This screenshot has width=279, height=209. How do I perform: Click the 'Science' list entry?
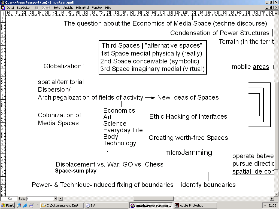[x=115, y=124]
